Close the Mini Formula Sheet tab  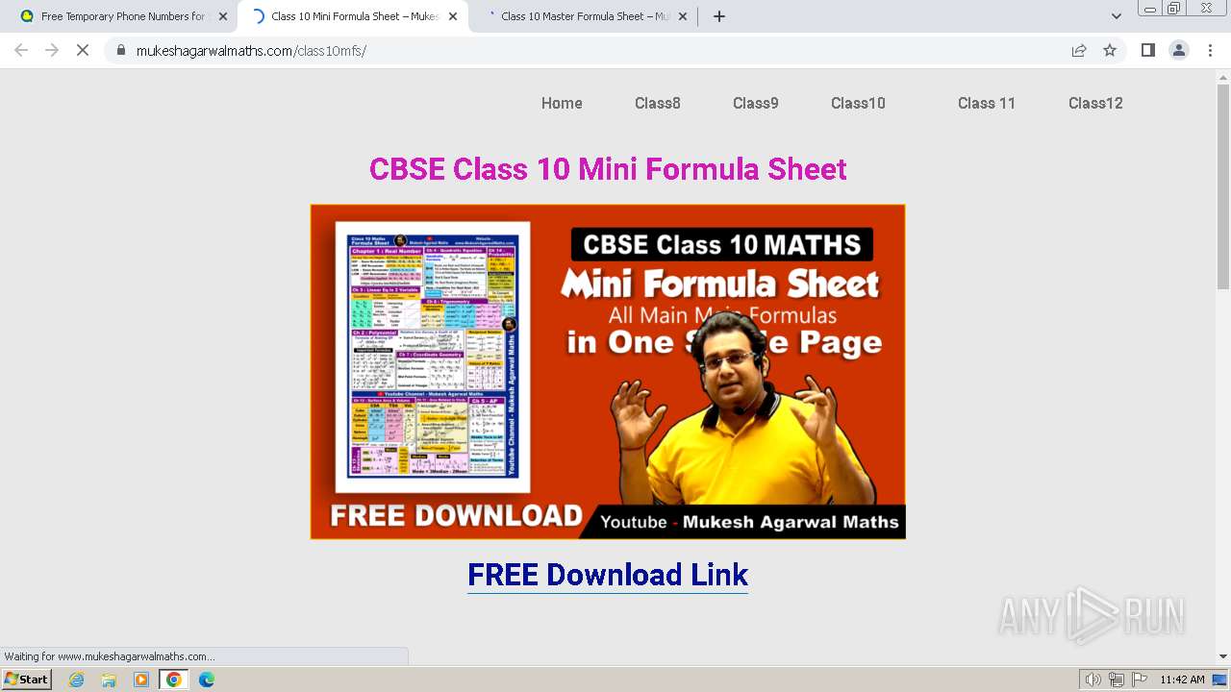(x=453, y=16)
